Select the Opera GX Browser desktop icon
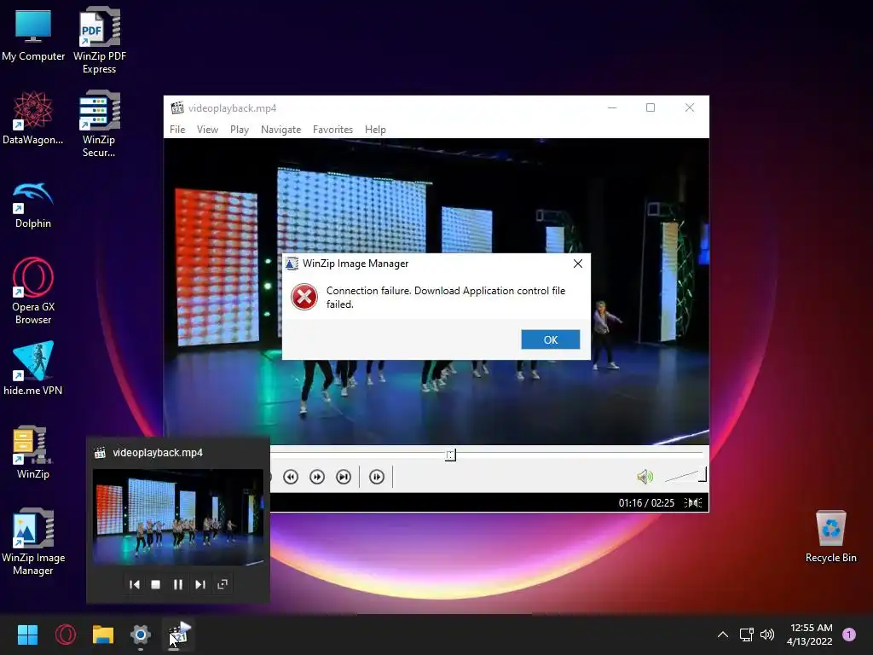 pos(33,291)
